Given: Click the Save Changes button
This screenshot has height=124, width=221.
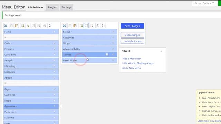Looking at the screenshot, I should coord(132,26).
